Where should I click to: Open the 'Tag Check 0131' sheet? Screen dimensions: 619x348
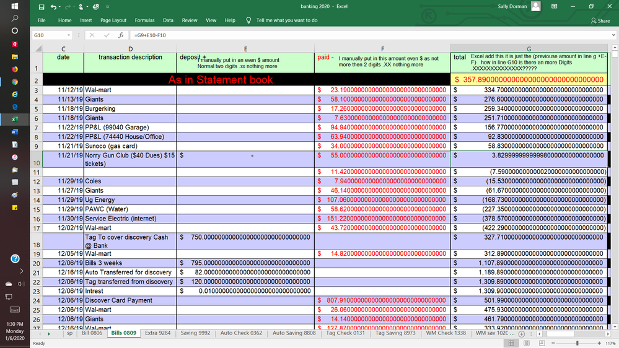click(x=345, y=333)
